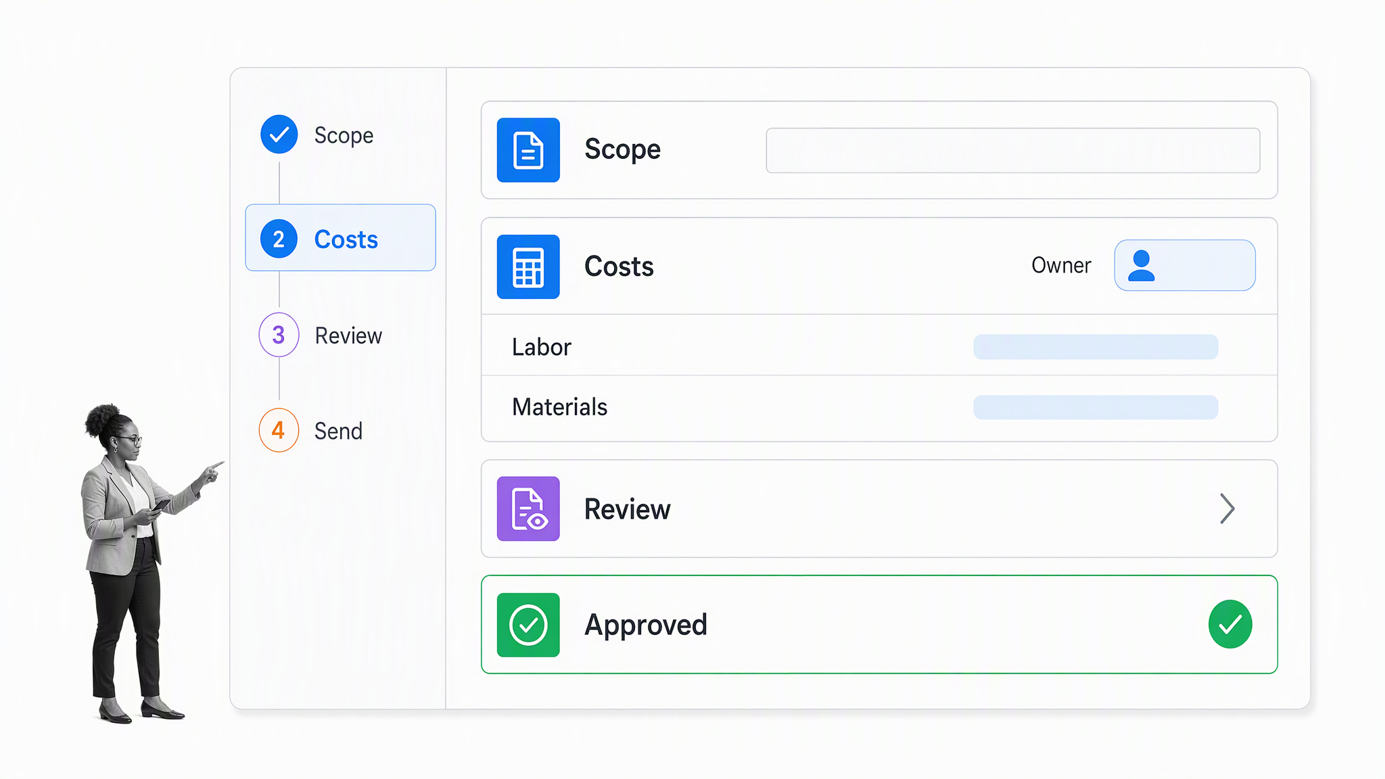Click the blue Costs calculator icon
This screenshot has width=1385, height=779.
click(x=528, y=266)
